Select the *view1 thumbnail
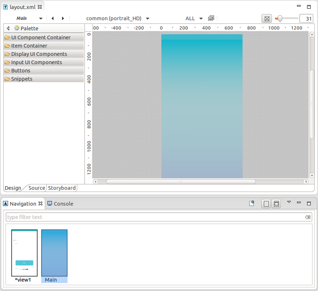 pos(24,253)
